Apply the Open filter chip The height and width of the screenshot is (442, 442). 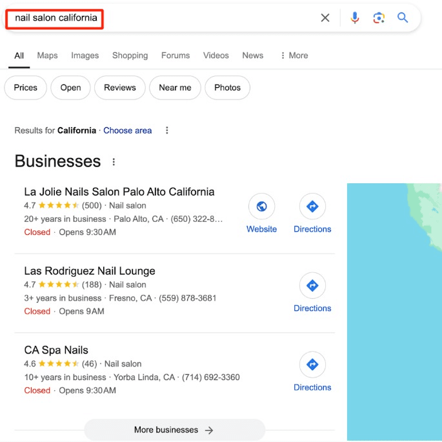(x=70, y=88)
